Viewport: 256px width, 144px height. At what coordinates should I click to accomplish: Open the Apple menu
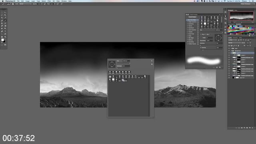point(3,1)
